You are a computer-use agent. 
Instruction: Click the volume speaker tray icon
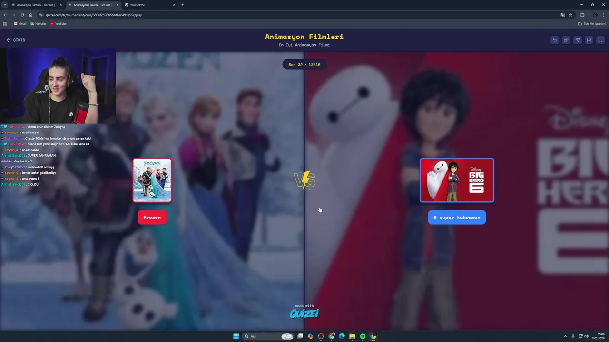coord(586,336)
